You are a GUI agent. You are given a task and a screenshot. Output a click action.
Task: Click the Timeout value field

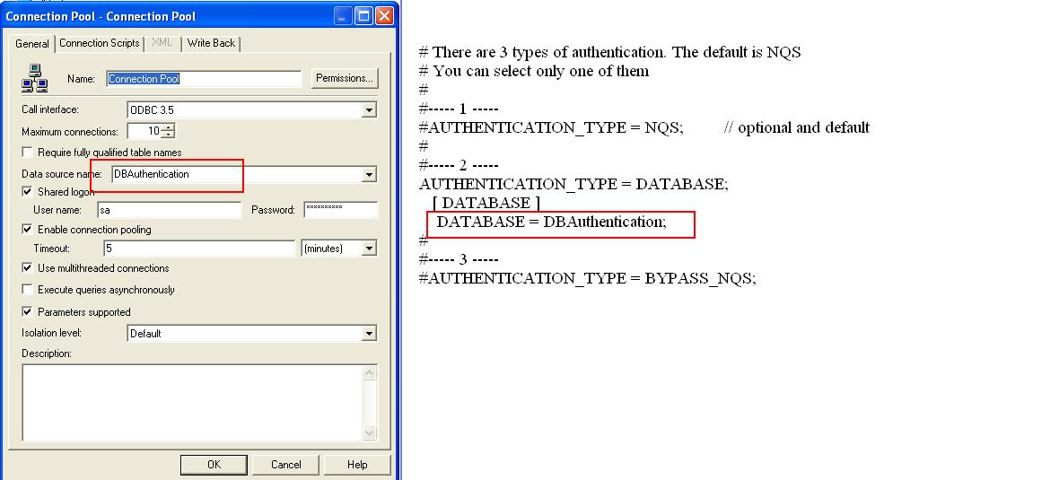(199, 249)
